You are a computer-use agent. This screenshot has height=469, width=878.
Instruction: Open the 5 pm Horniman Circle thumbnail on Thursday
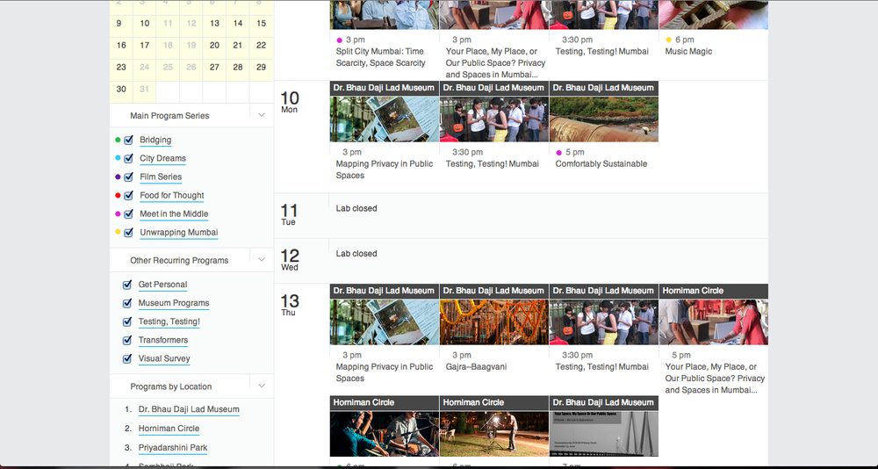(x=714, y=321)
